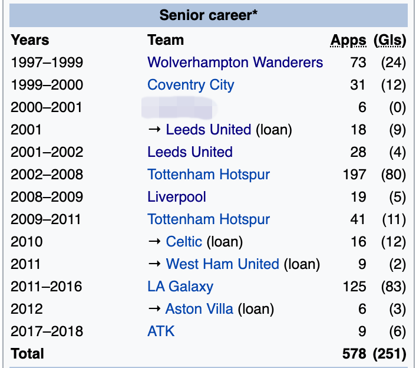Click the Total row label
This screenshot has width=416, height=368.
coord(27,354)
